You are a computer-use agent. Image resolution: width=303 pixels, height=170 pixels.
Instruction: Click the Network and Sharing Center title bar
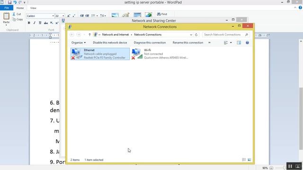point(153,21)
